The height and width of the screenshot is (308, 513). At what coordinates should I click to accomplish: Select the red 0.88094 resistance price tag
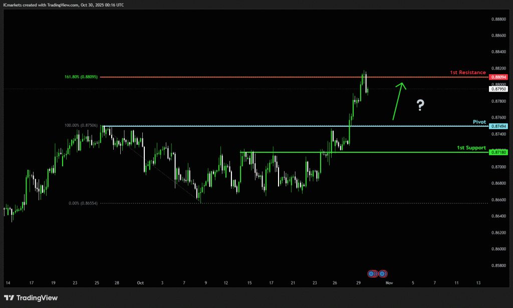coord(498,77)
